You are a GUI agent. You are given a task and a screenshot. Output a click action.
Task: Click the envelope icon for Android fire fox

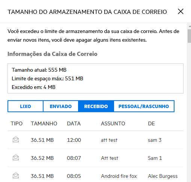pos(16,176)
